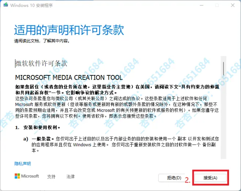Click the Microsoft logo at bottom left
The image size is (241, 191).
27,176
